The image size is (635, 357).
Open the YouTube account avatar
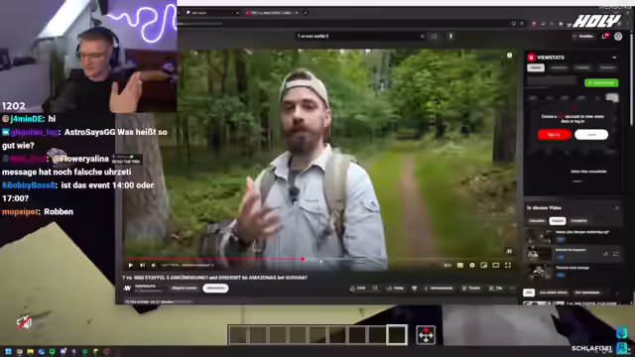[x=618, y=37]
